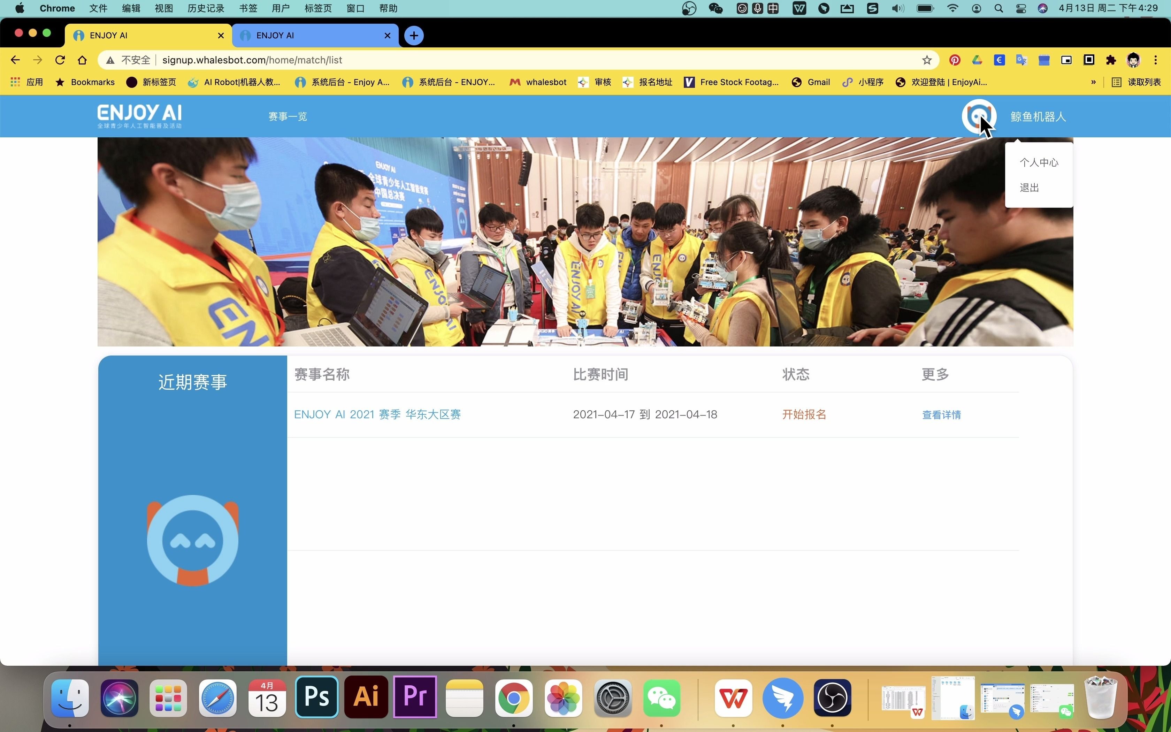Open the 读取列表 reading list panel
Screen dimensions: 1171x732
(x=1136, y=82)
